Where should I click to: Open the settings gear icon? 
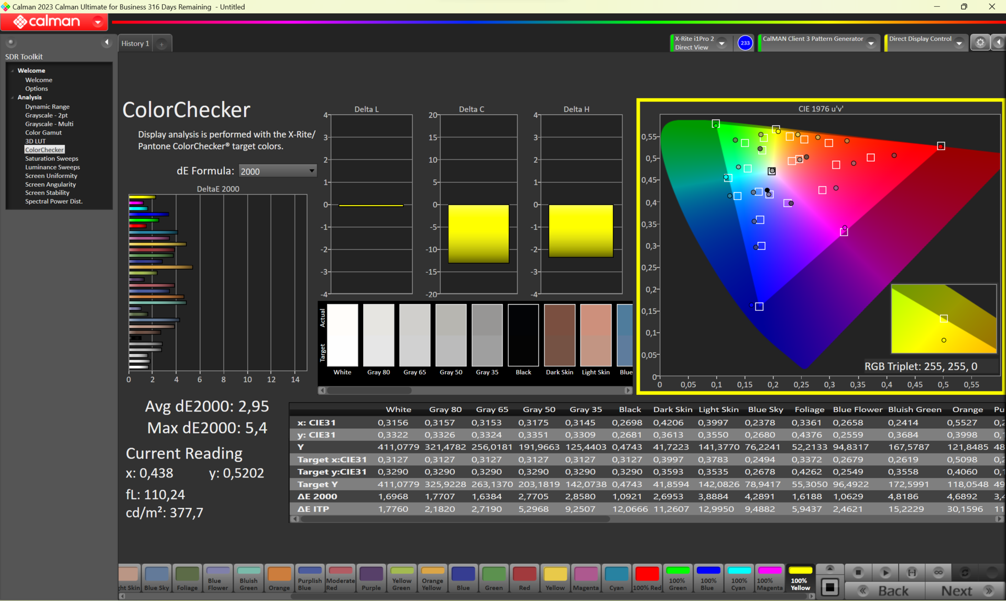click(980, 43)
